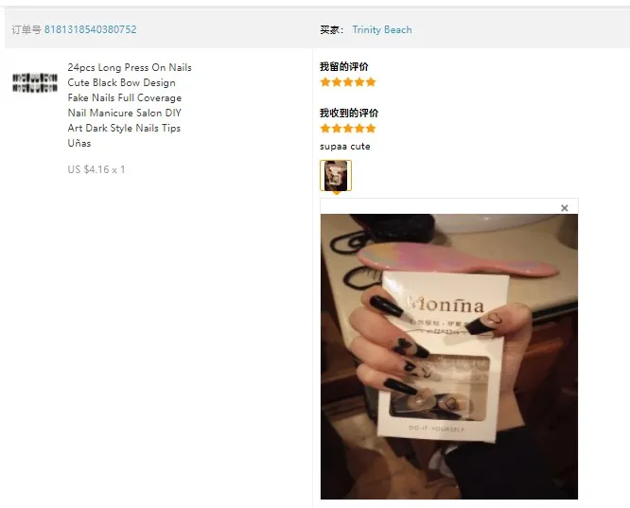The height and width of the screenshot is (508, 630).
Task: Click fifth star under 我收到的评价
Action: [x=371, y=129]
